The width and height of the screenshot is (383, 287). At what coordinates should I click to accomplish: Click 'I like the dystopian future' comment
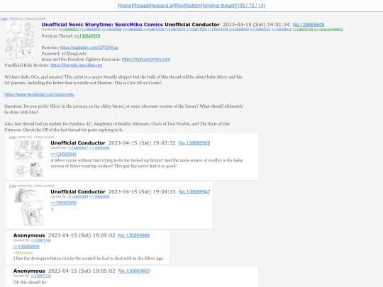tap(89, 259)
